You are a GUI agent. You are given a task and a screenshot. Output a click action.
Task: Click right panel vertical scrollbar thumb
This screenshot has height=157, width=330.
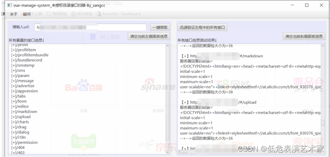[x=323, y=123]
